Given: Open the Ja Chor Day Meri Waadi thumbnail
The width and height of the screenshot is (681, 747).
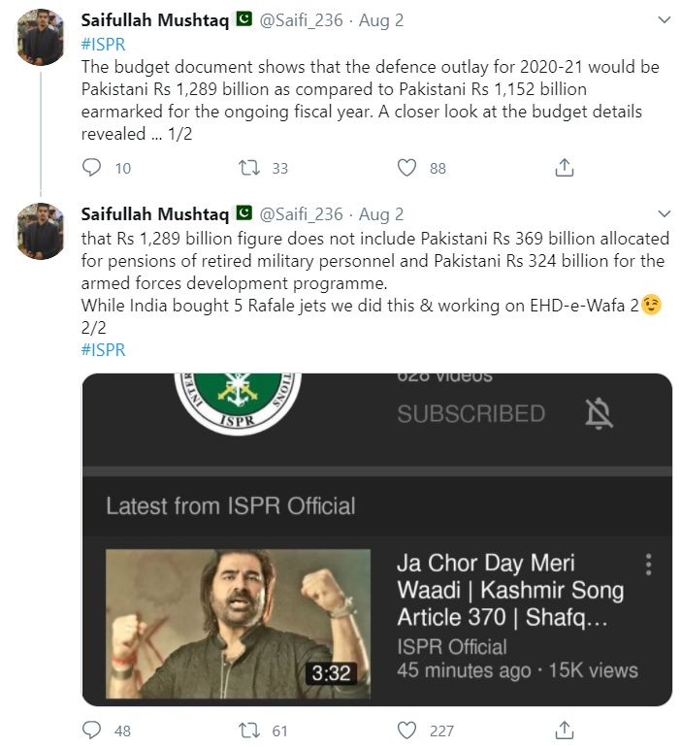Looking at the screenshot, I should [238, 624].
